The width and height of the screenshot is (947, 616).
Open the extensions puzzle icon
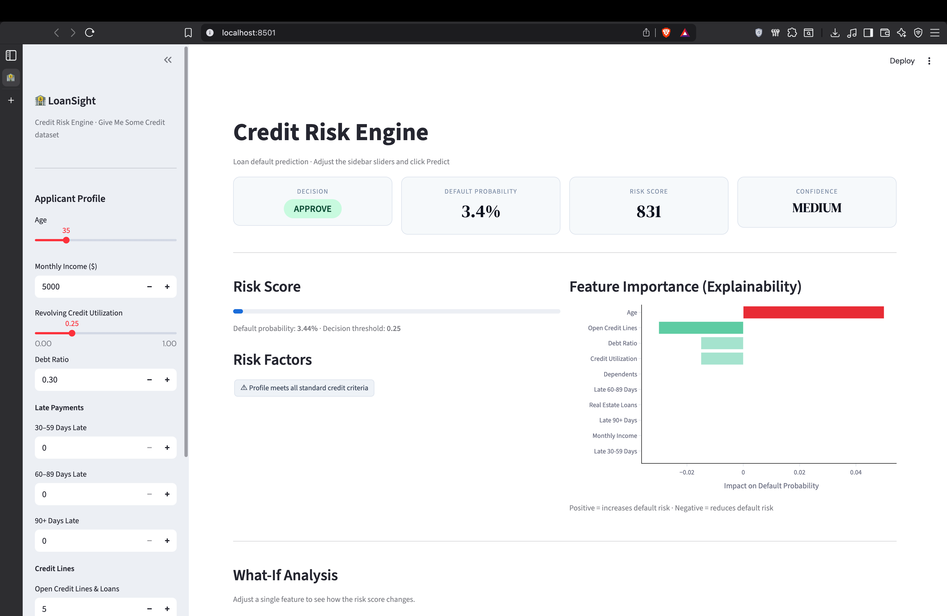coord(792,33)
